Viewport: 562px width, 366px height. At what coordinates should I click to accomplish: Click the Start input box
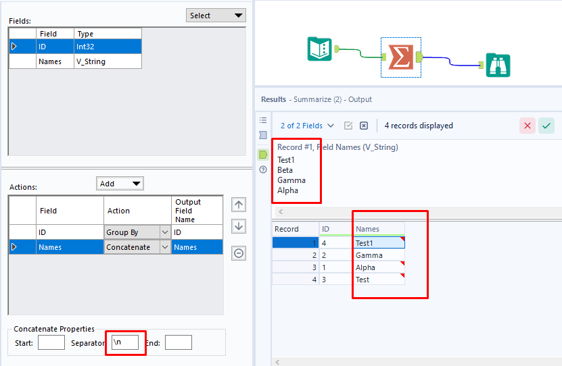[51, 342]
